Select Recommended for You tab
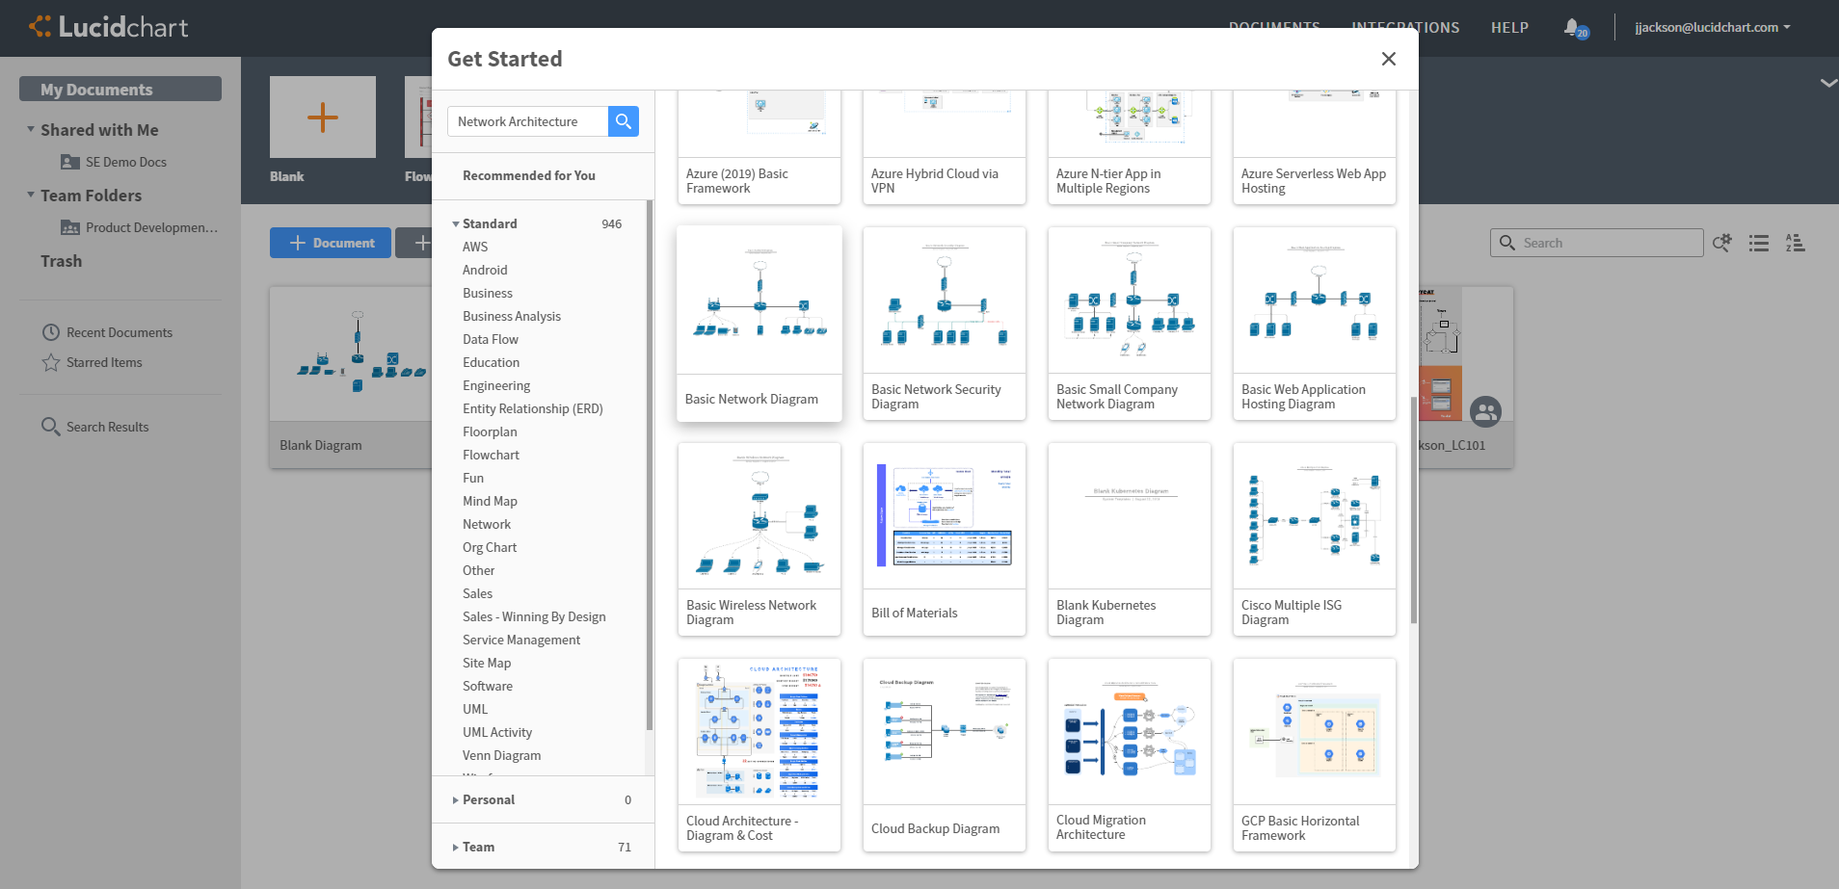The height and width of the screenshot is (889, 1839). click(x=529, y=175)
